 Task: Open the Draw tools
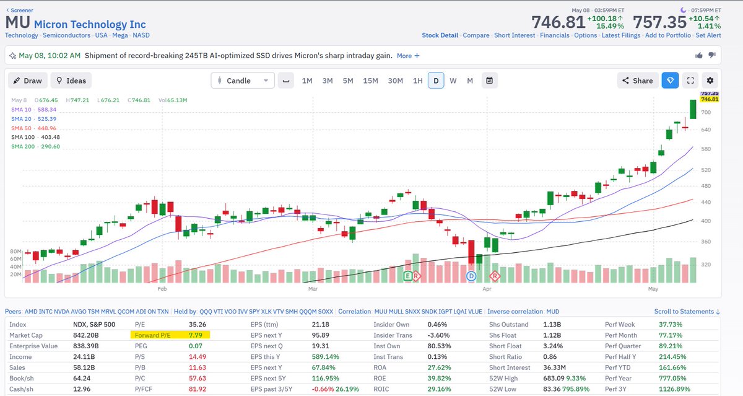(27, 81)
